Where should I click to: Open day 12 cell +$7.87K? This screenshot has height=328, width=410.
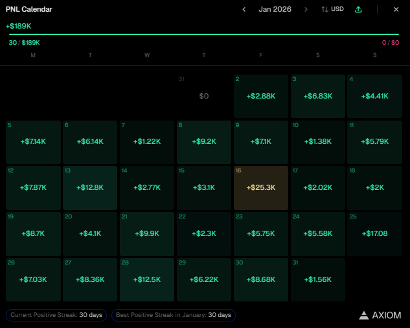[x=33, y=188]
